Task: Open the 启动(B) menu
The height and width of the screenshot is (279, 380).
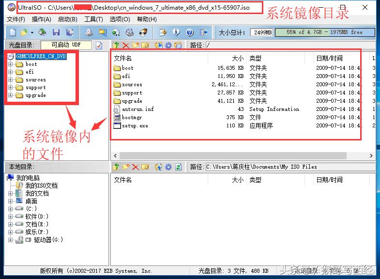Action: click(x=68, y=19)
